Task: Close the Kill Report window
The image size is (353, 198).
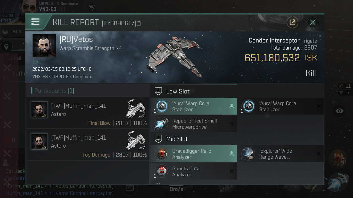Action: (313, 22)
